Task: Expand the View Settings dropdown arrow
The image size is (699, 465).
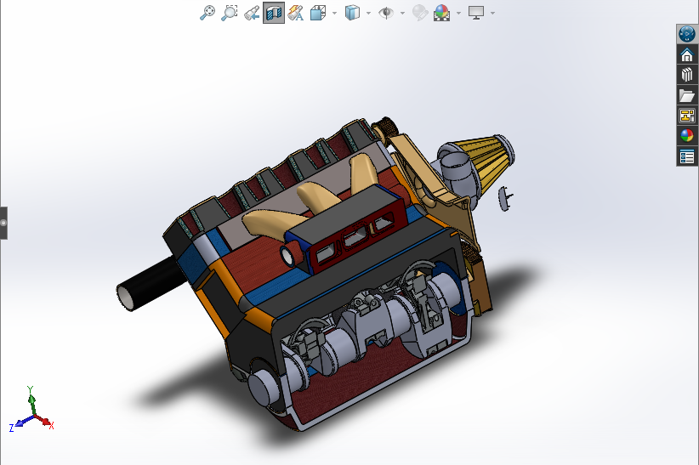Action: [x=492, y=13]
